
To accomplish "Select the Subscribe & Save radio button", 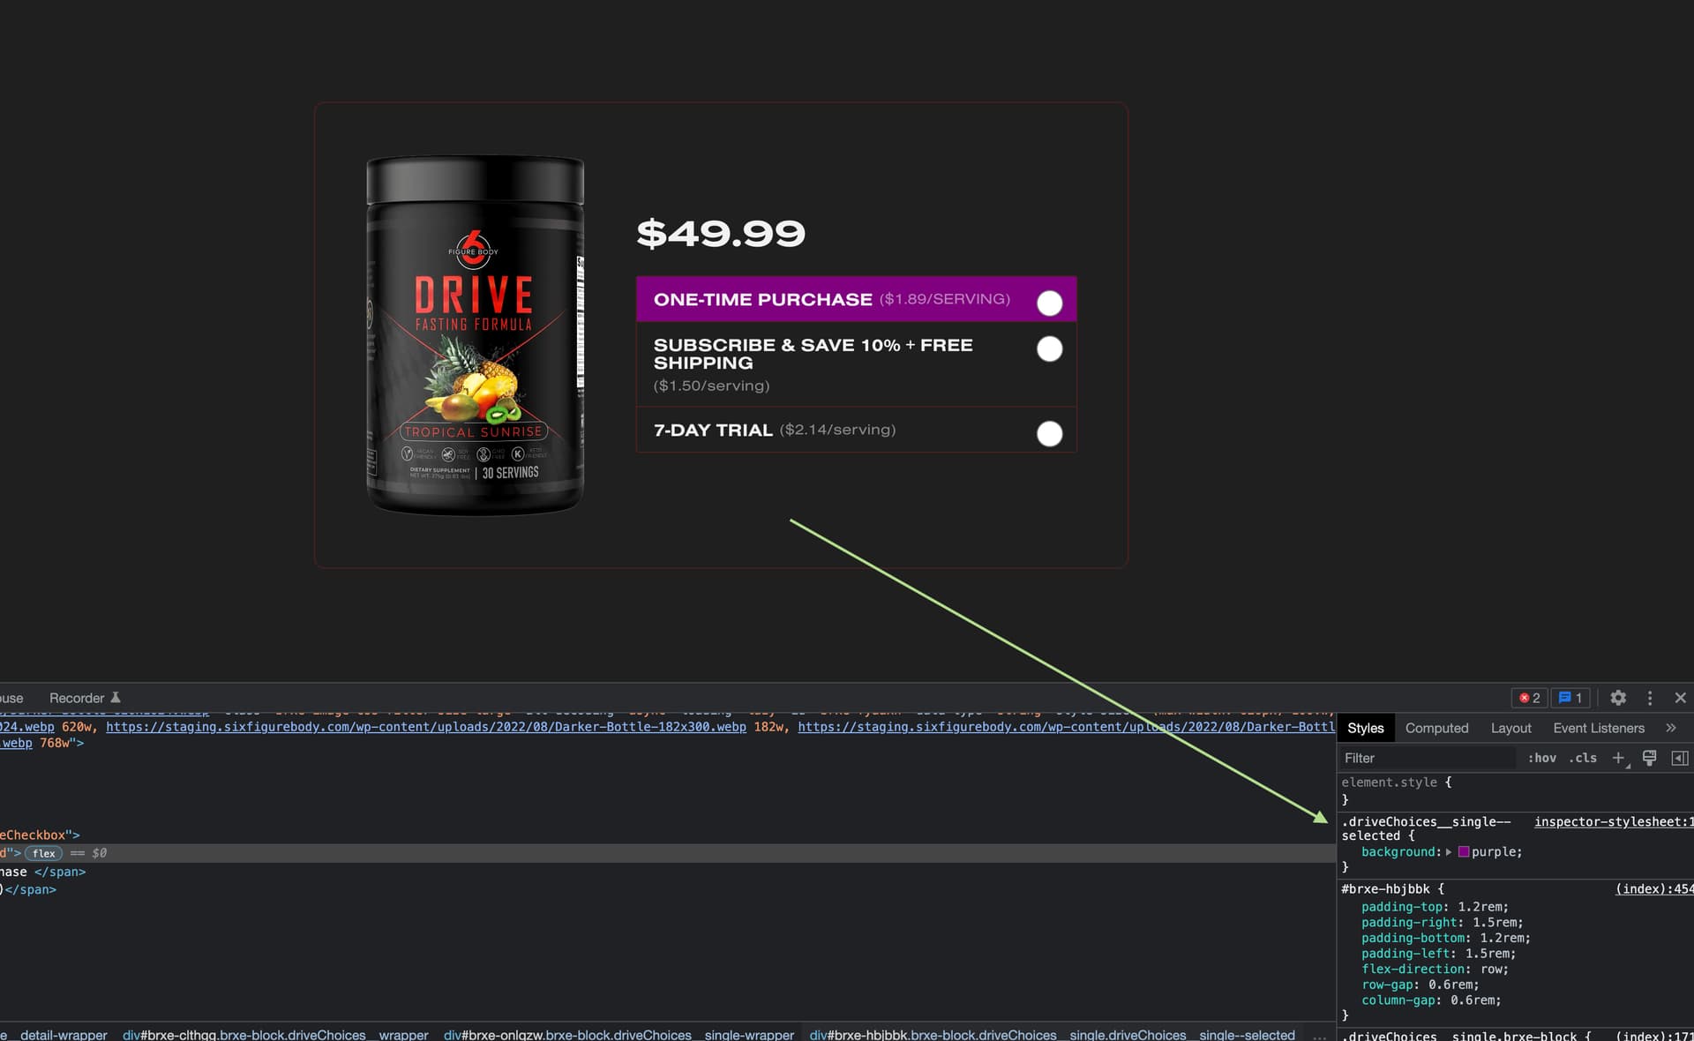I will pyautogui.click(x=1049, y=348).
